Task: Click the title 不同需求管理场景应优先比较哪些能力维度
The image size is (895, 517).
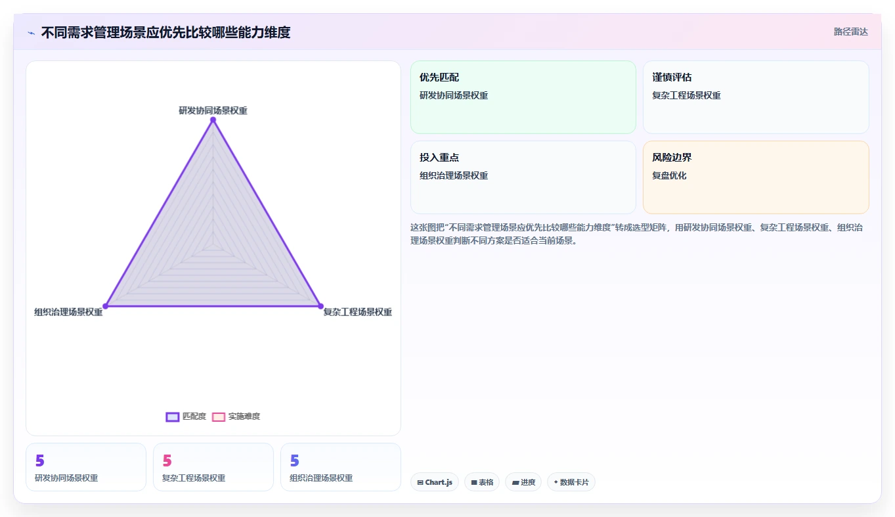Action: click(165, 32)
